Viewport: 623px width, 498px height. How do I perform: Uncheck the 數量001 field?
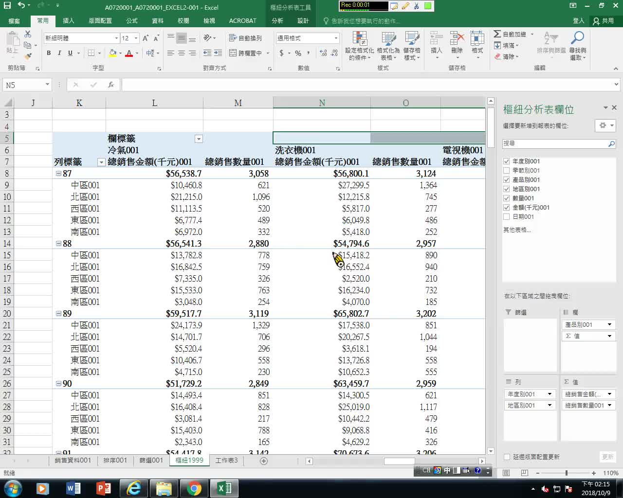[507, 198]
